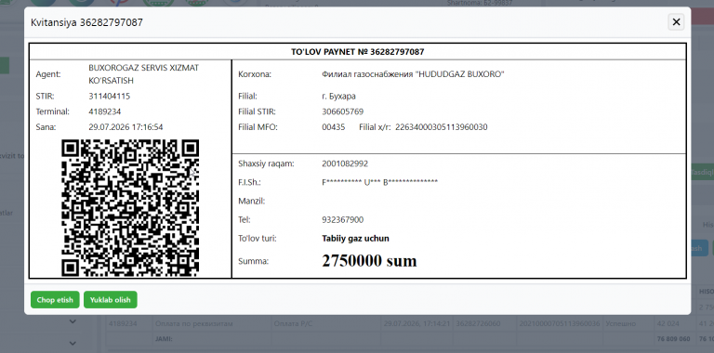Image resolution: width=714 pixels, height=353 pixels.
Task: Click the account number 22634000305113960030
Action: (442, 127)
